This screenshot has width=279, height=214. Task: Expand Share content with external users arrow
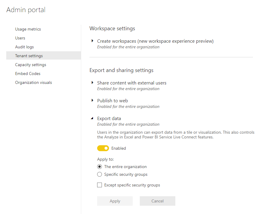[92, 83]
